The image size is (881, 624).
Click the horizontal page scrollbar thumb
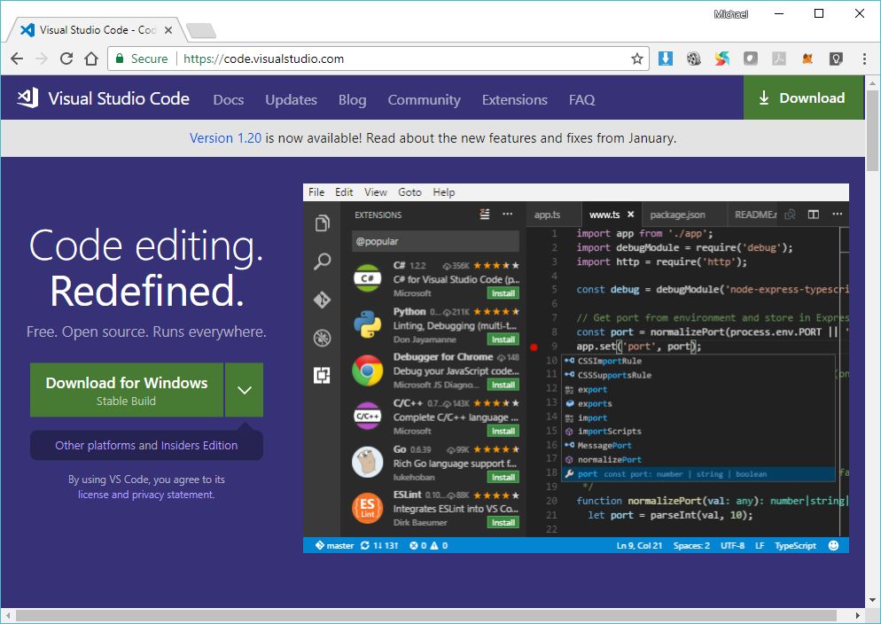point(426,615)
